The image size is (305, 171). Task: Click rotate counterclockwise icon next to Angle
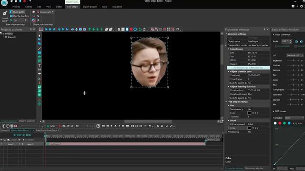[296, 41]
